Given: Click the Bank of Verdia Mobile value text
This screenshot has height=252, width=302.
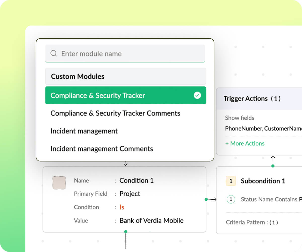Looking at the screenshot, I should coord(151,220).
